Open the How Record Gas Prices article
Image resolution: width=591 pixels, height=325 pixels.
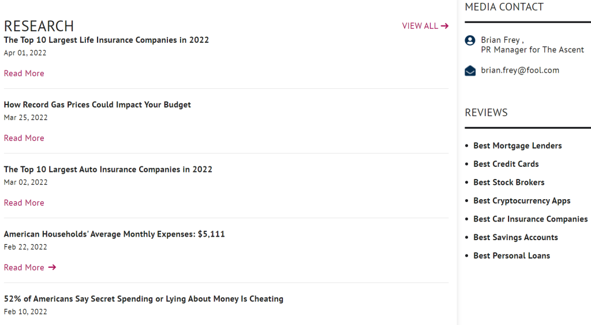point(97,105)
